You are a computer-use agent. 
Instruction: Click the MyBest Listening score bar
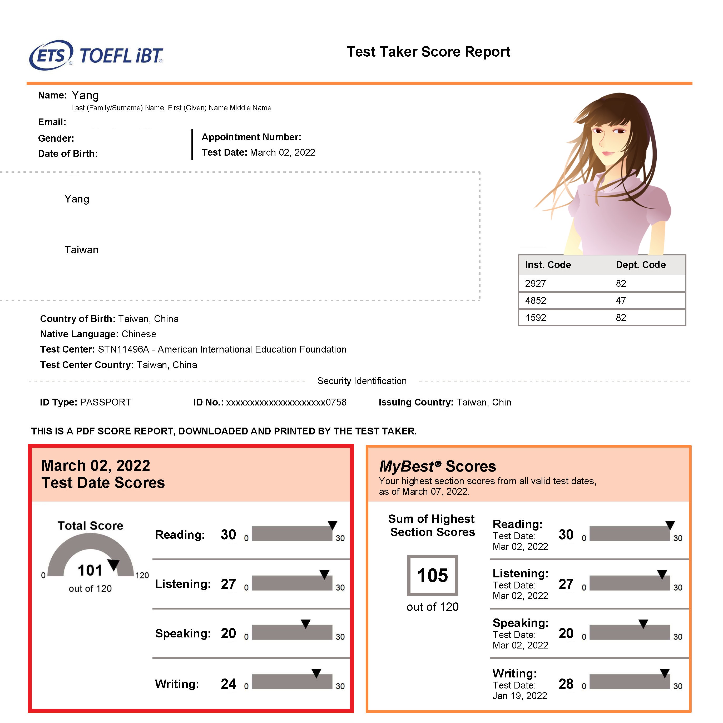coord(630,583)
